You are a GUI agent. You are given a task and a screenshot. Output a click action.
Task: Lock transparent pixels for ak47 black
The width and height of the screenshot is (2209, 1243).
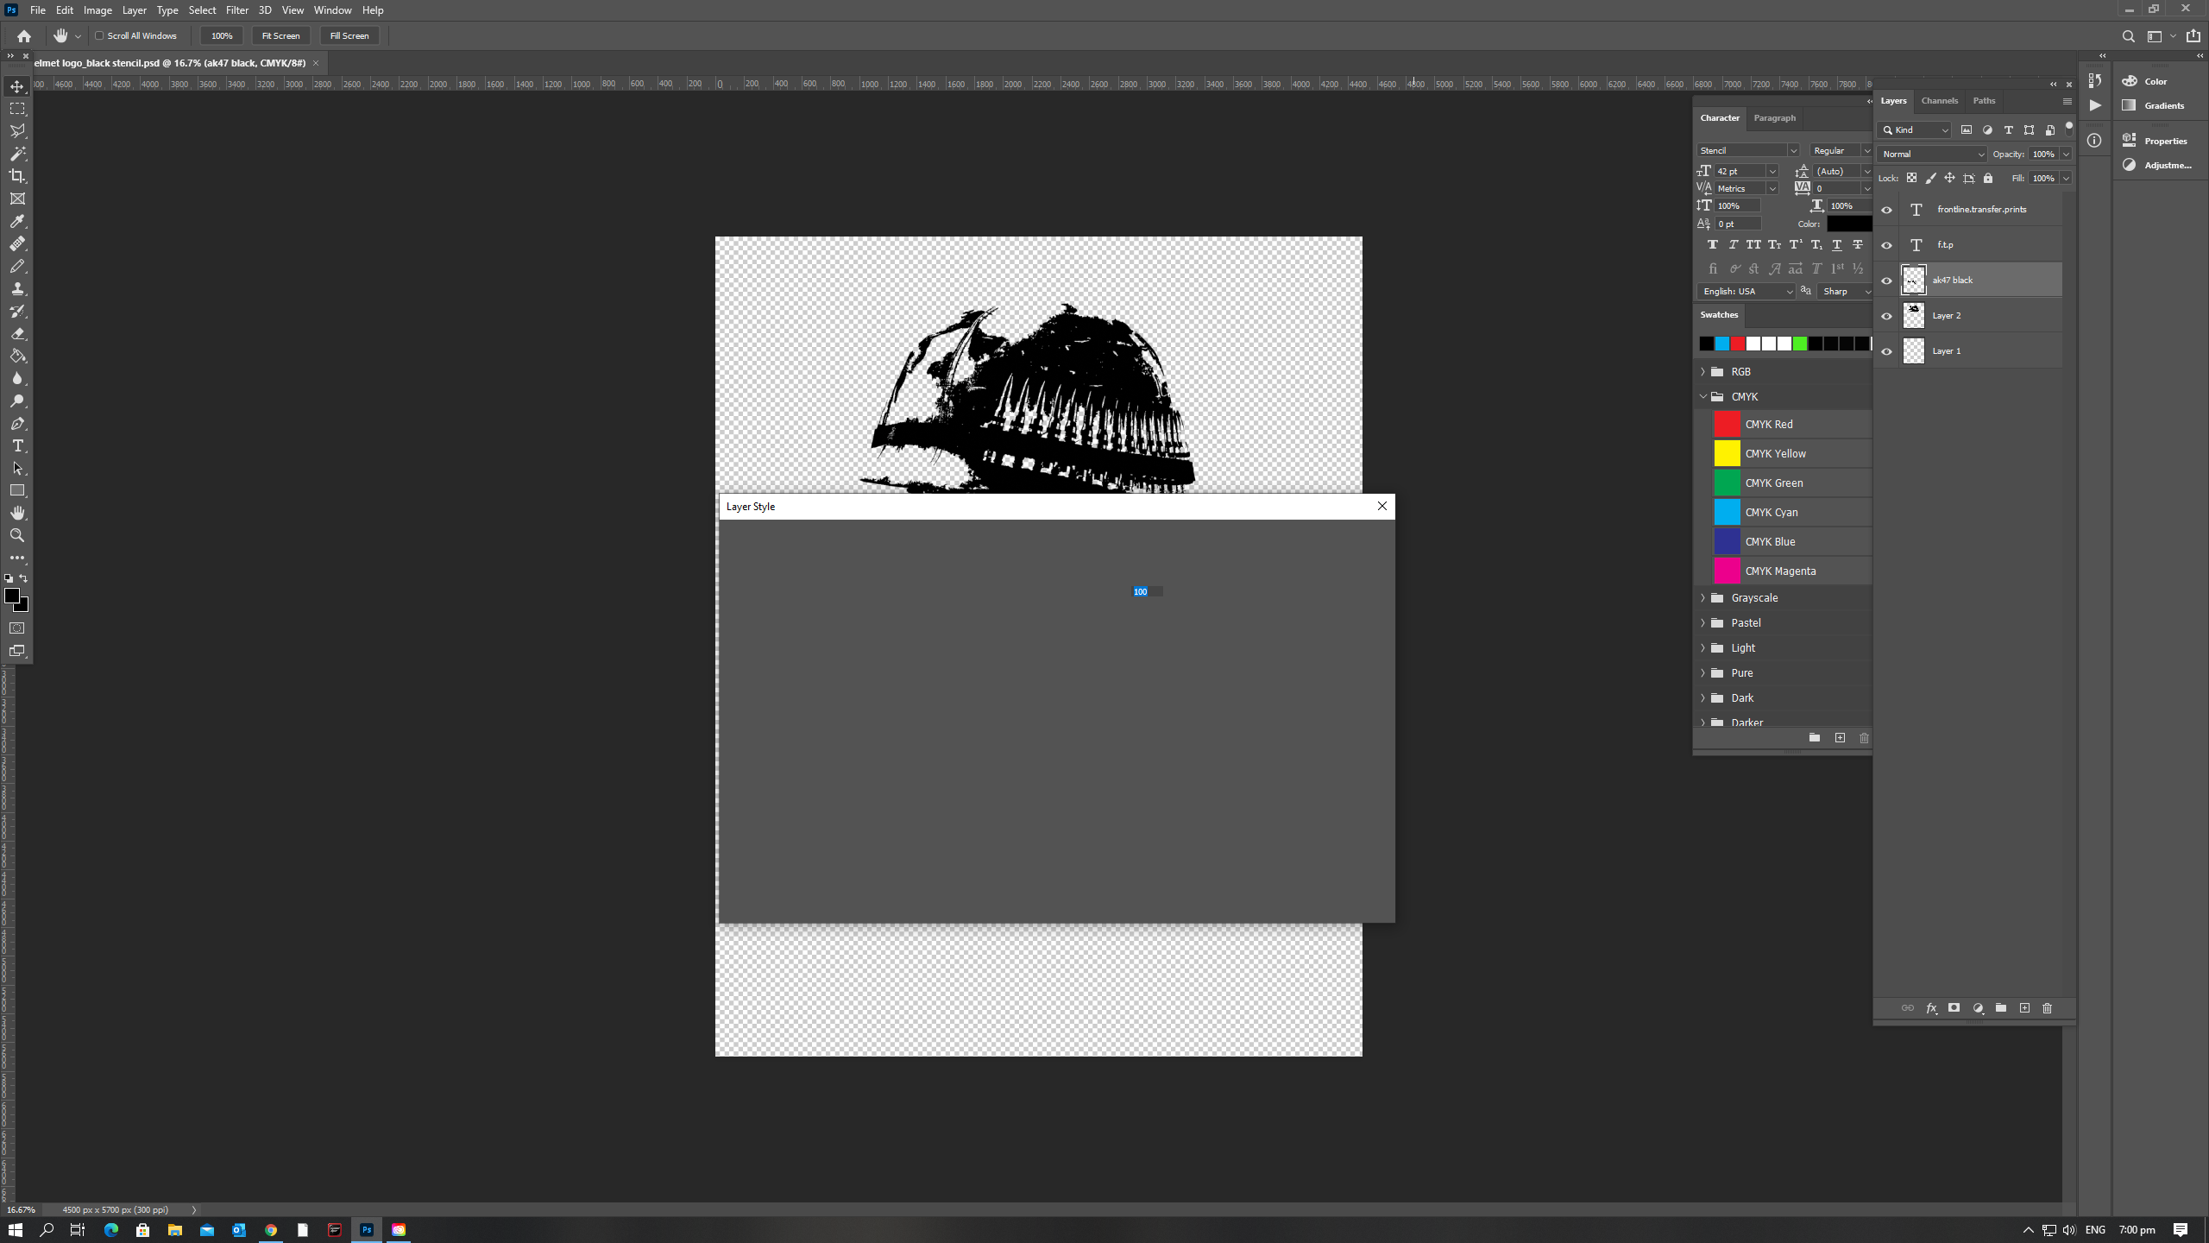tap(1911, 178)
